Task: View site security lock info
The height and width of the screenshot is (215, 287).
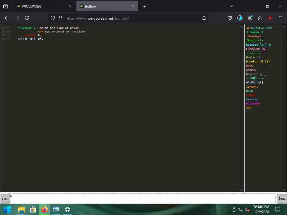Action: [x=61, y=18]
